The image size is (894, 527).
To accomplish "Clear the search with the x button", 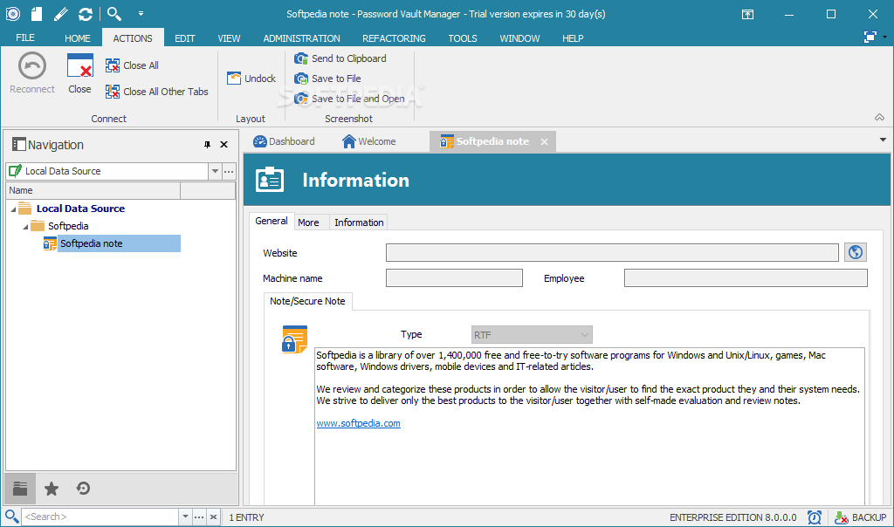I will coord(213,517).
